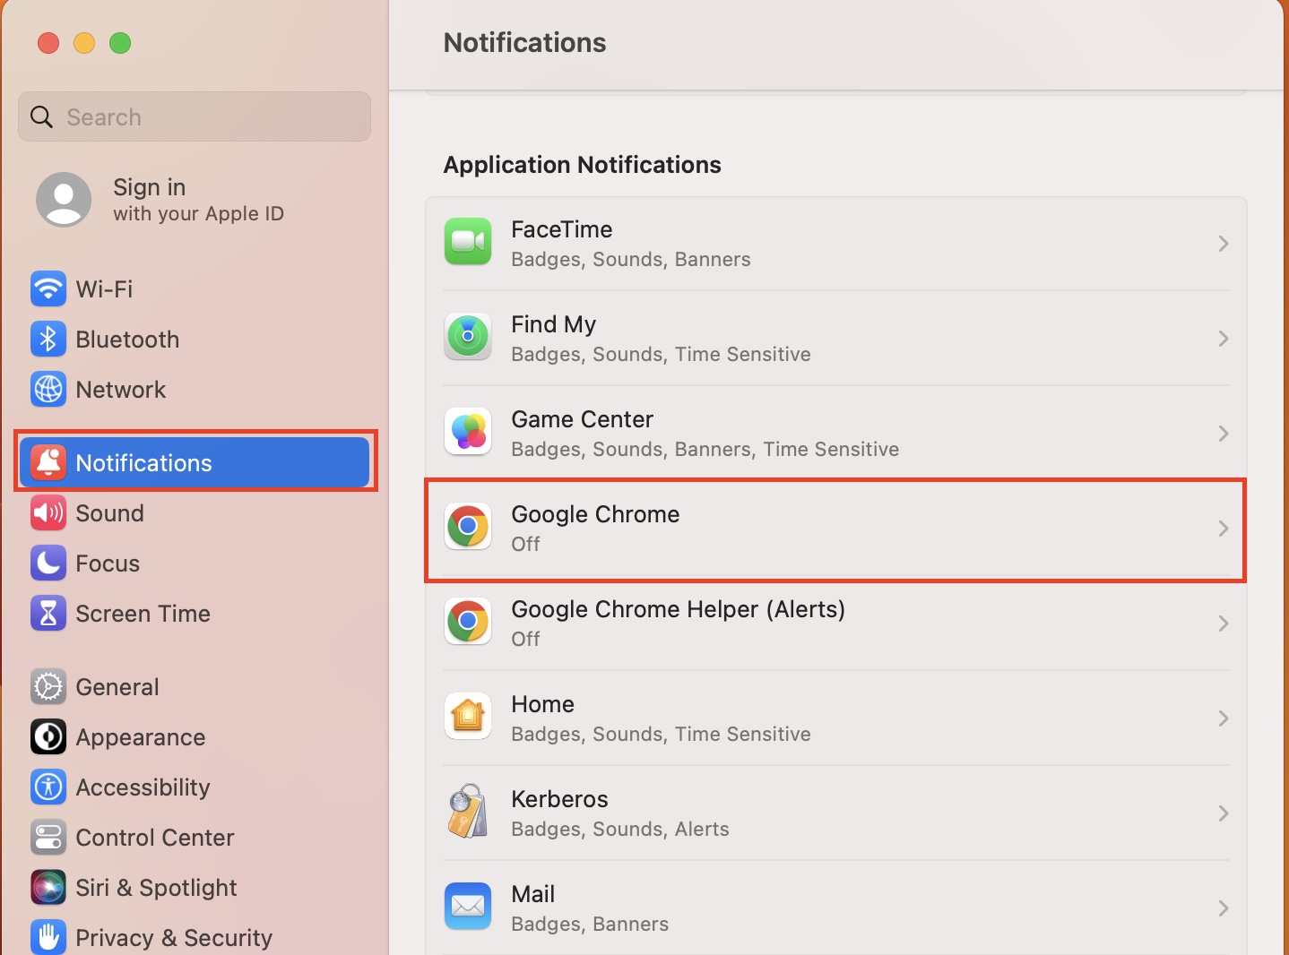Open Privacy & Security settings
This screenshot has height=955, width=1289.
[x=173, y=938]
